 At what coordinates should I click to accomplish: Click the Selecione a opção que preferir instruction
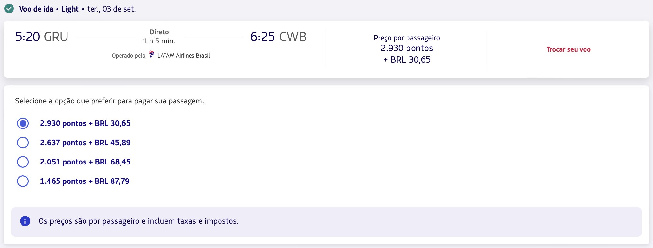pyautogui.click(x=110, y=101)
